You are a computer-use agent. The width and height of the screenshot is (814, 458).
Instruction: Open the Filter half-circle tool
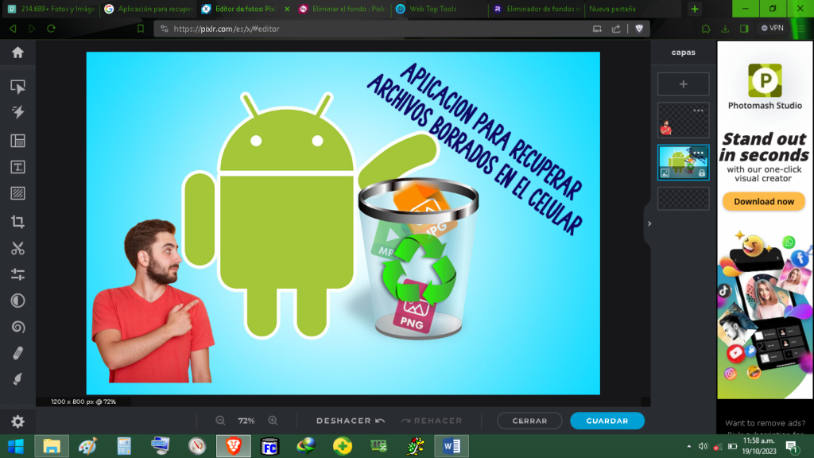tap(17, 301)
